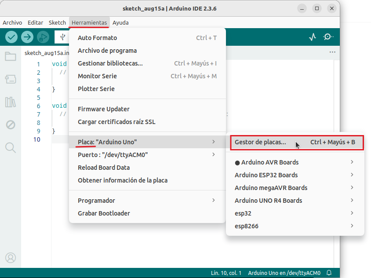Open the Serial Plotter waveform icon
This screenshot has height=278, width=371.
click(x=313, y=37)
